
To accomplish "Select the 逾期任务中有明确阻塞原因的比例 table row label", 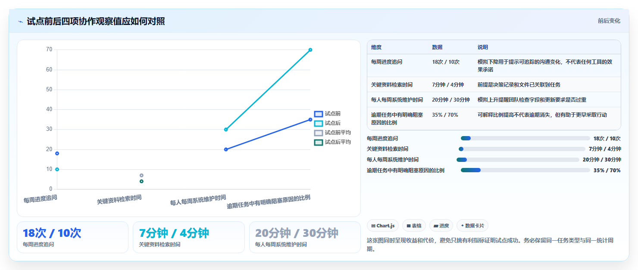I will click(397, 119).
